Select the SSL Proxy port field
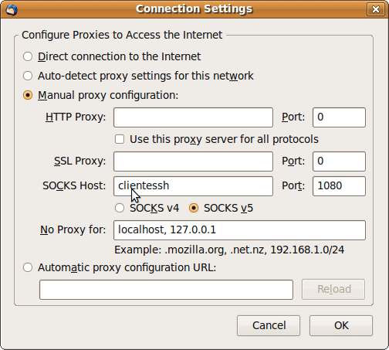Viewport: 389px width, 350px height. coord(339,161)
